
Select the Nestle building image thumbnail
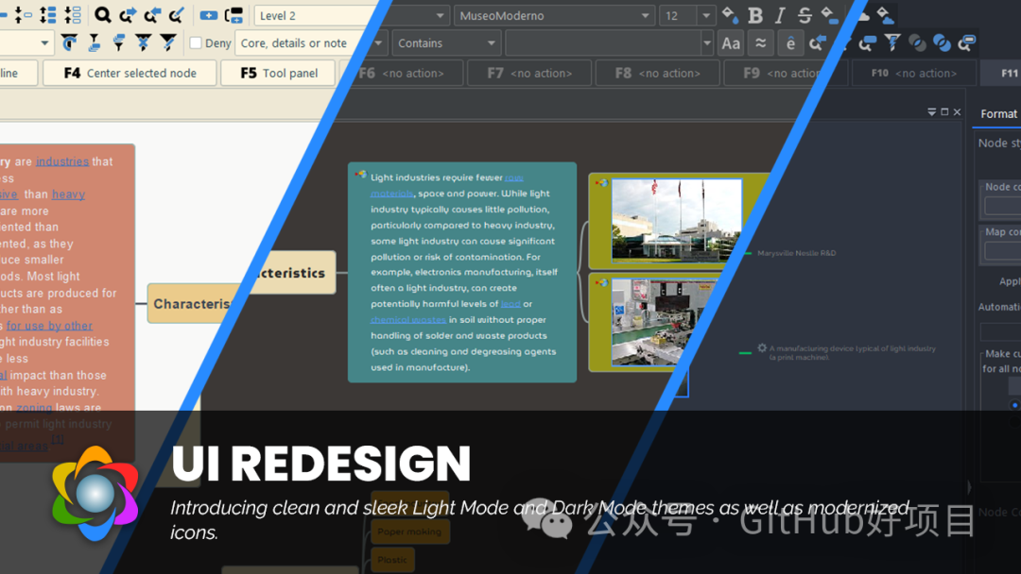click(676, 220)
